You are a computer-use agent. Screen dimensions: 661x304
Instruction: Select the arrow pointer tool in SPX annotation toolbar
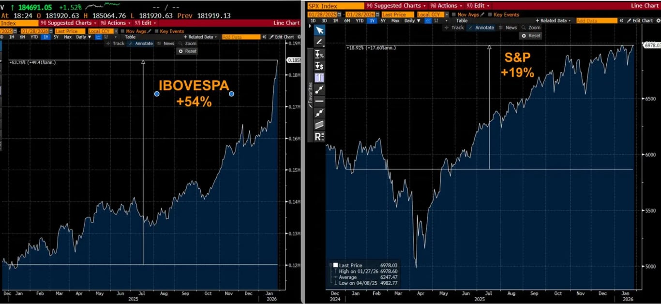click(319, 30)
